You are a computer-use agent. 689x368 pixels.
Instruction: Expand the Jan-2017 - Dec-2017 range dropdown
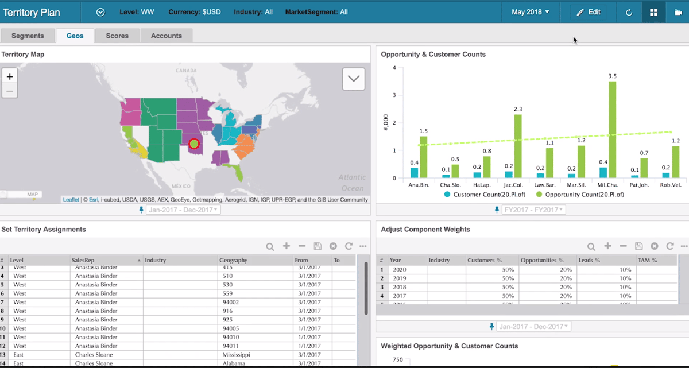coord(182,210)
